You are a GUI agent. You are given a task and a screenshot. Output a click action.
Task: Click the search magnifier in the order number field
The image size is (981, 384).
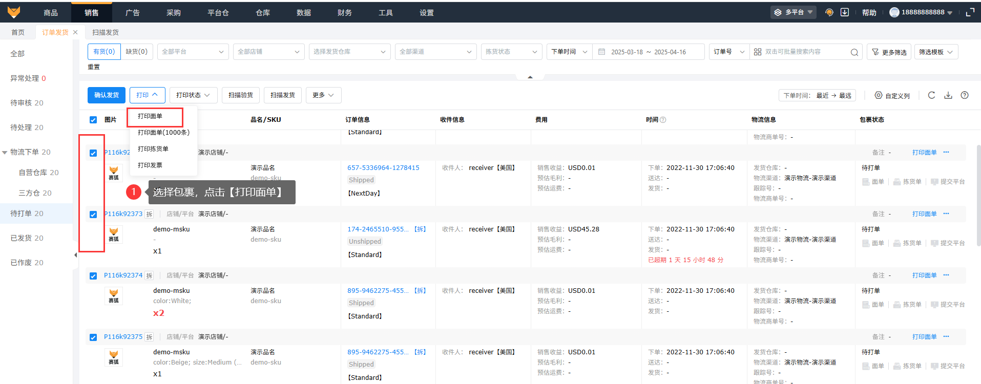854,52
